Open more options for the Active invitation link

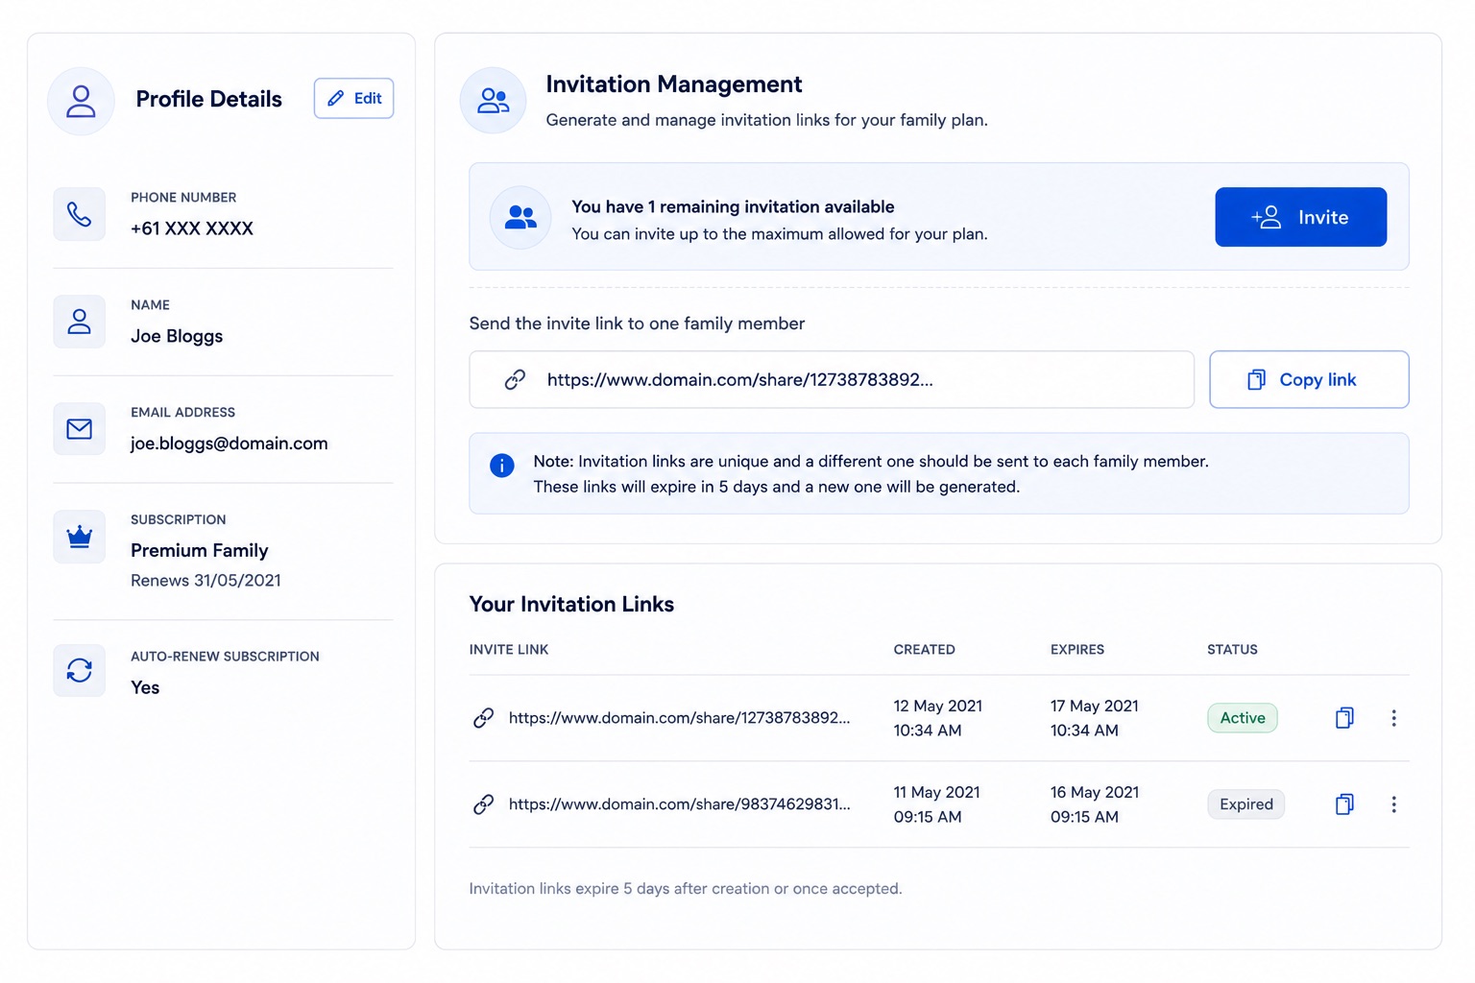[x=1393, y=718]
